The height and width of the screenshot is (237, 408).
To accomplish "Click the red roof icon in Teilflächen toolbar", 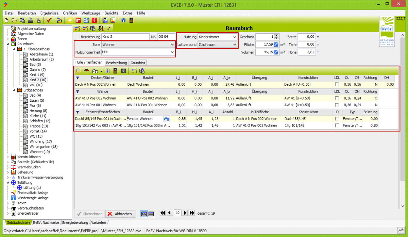I will click(x=87, y=71).
